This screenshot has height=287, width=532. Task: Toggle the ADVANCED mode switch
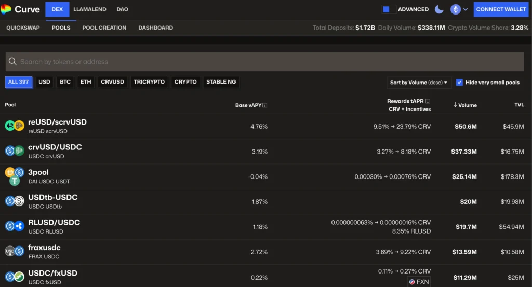tap(389, 9)
